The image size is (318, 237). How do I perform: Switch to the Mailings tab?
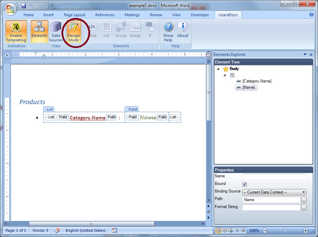tap(132, 15)
